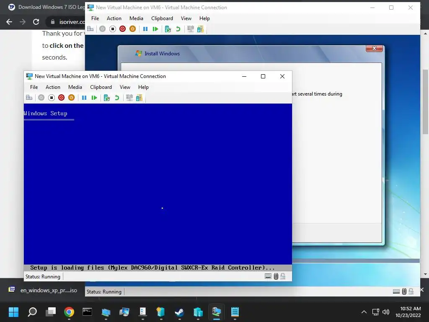The image size is (429, 322).
Task: Open File menu in back VM window
Action: point(95,18)
